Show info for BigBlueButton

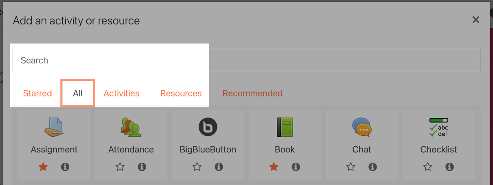(219, 167)
